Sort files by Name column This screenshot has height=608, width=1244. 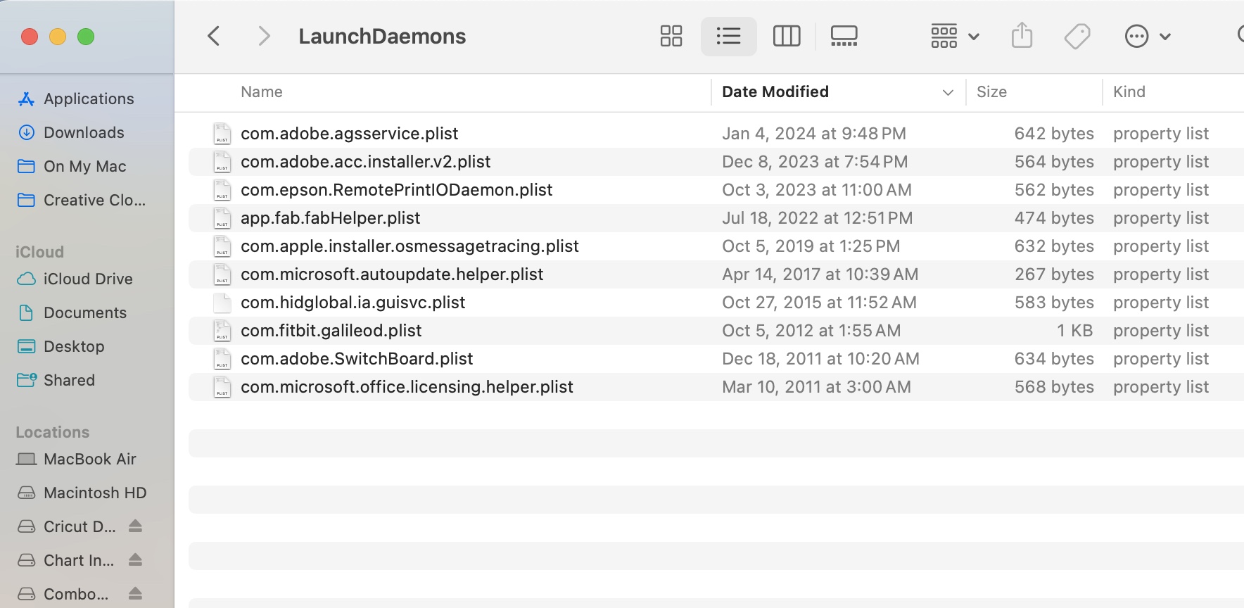click(x=262, y=92)
